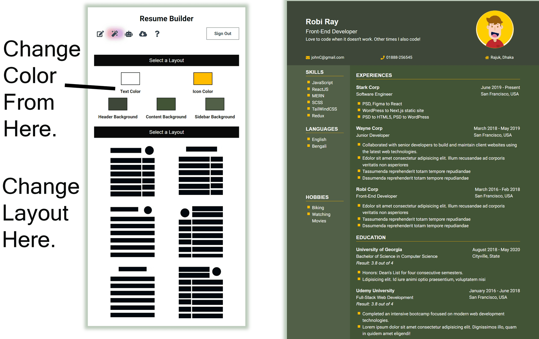
Task: Open the edit resume pencil icon
Action: (x=100, y=34)
